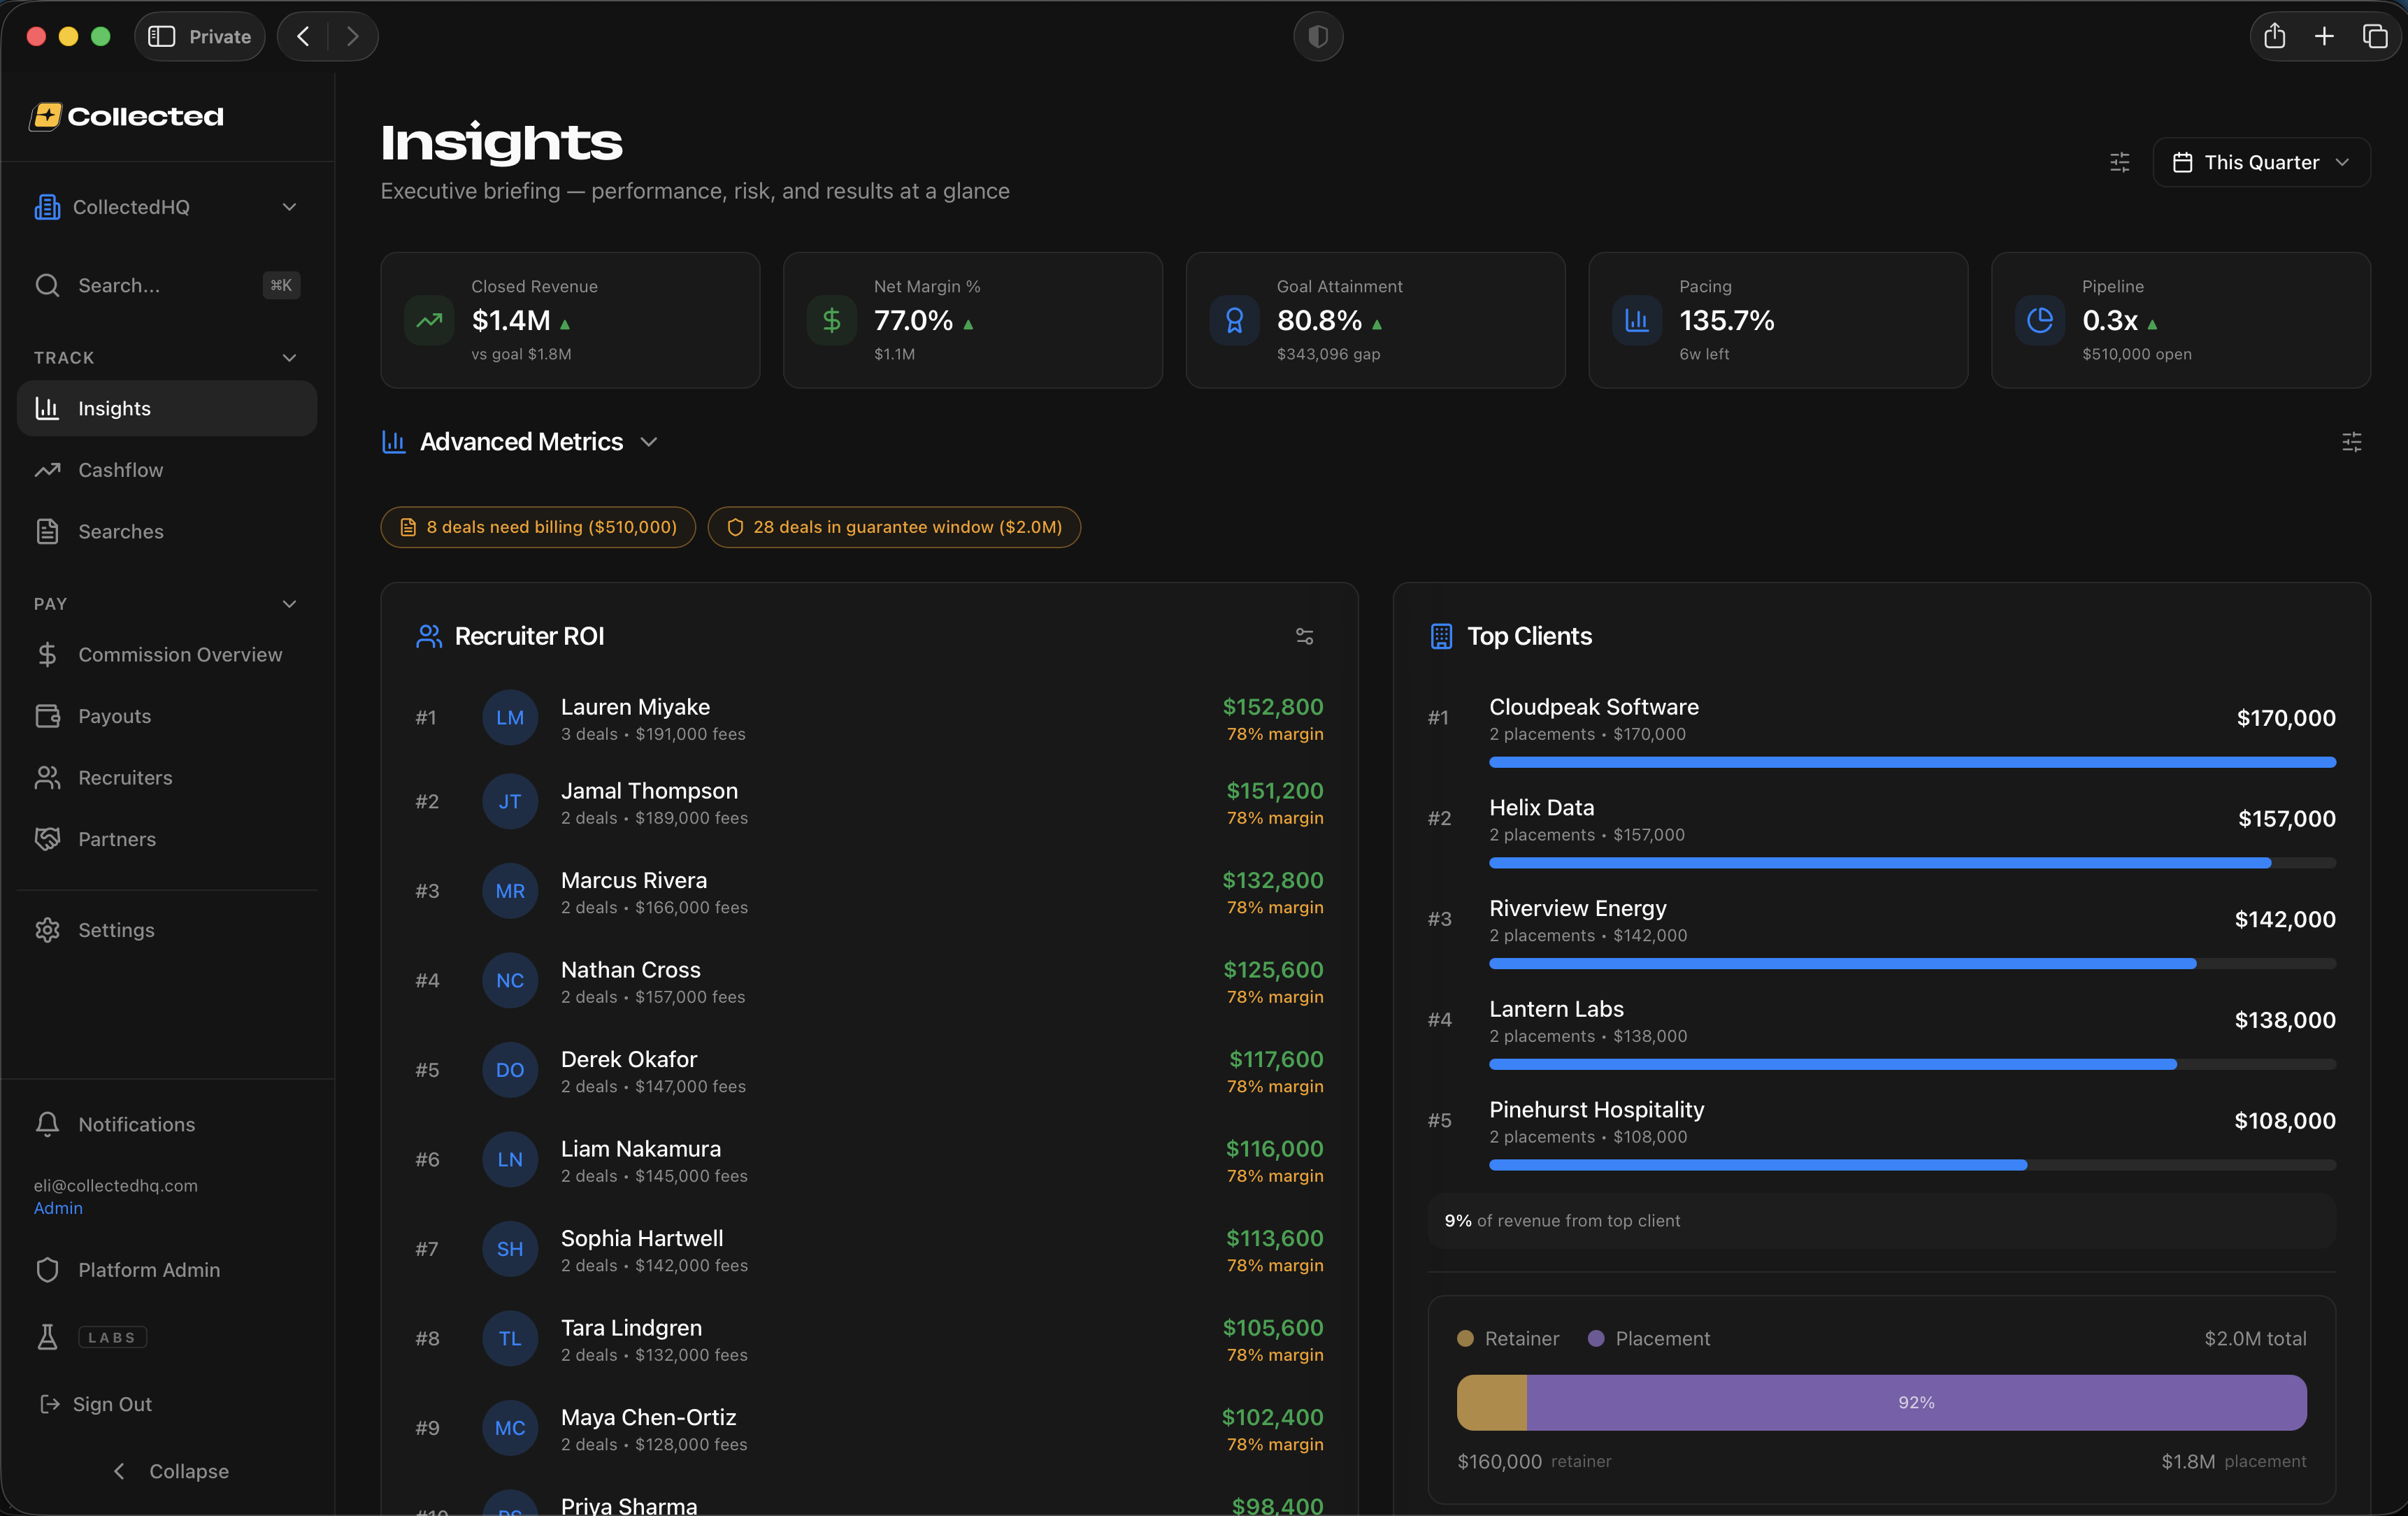
Task: Collapse the TRACK section chevron
Action: coord(289,358)
